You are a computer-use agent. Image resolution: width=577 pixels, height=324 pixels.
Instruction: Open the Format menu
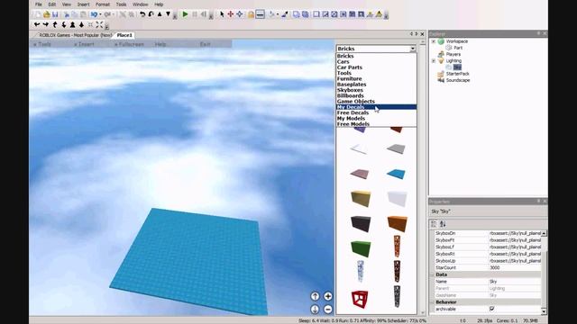(x=103, y=4)
